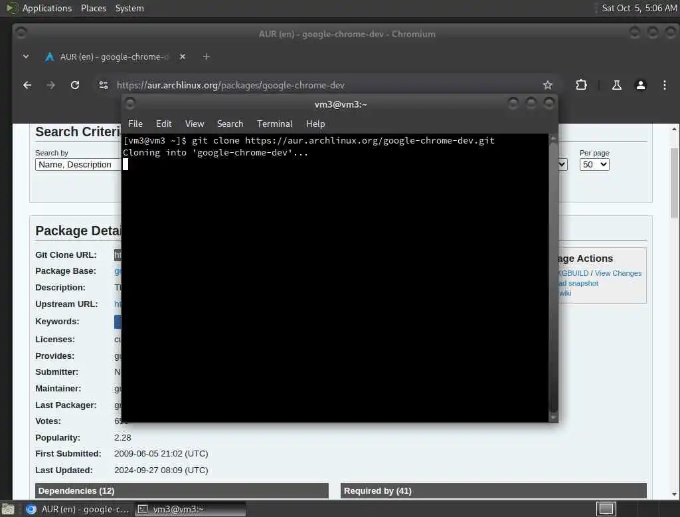Open Chrome Labs flask icon
This screenshot has width=680, height=517.
click(616, 85)
